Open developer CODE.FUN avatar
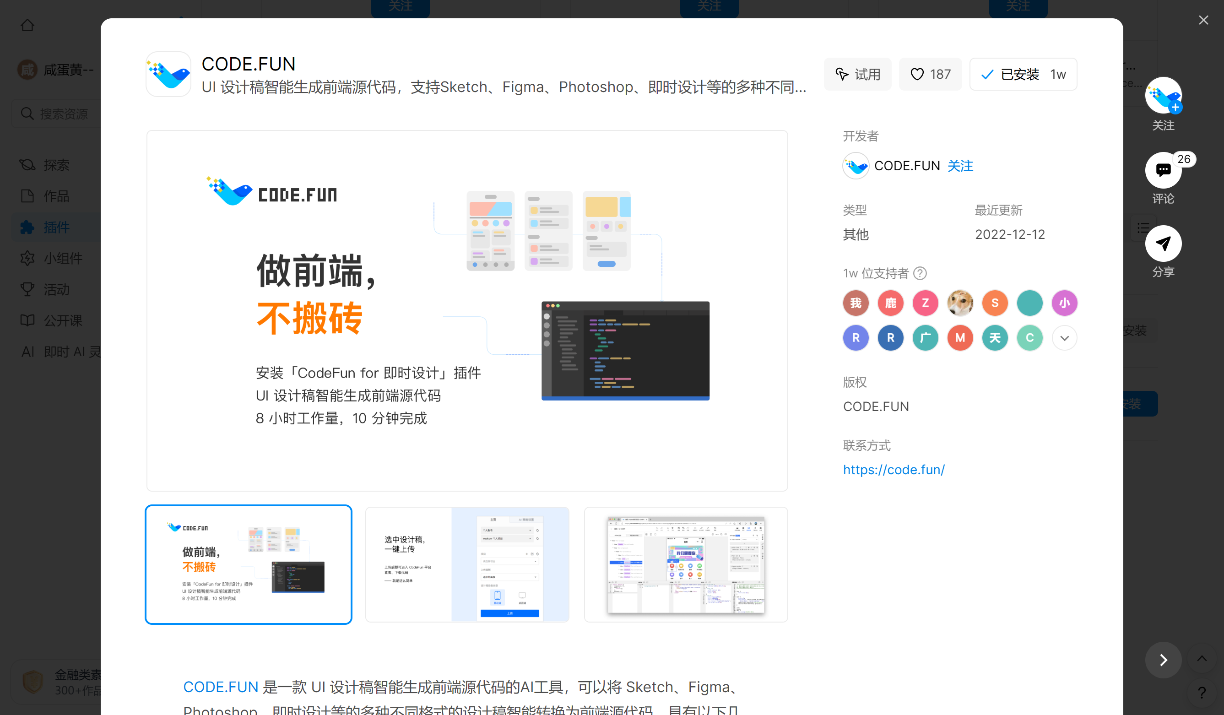The height and width of the screenshot is (715, 1224). click(856, 166)
